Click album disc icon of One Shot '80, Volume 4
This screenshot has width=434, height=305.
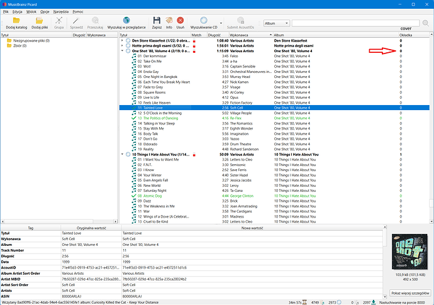(x=128, y=51)
